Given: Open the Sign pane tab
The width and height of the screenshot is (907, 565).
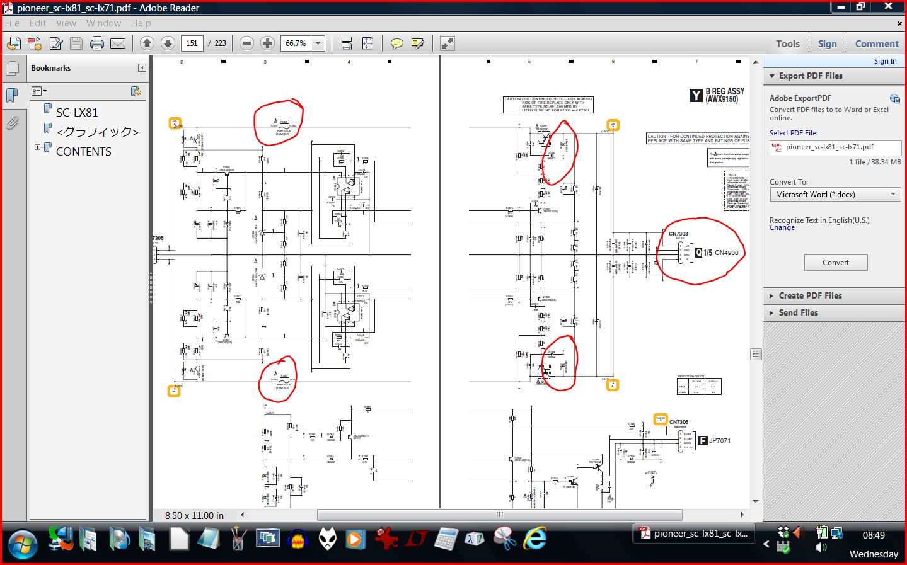Looking at the screenshot, I should click(828, 44).
